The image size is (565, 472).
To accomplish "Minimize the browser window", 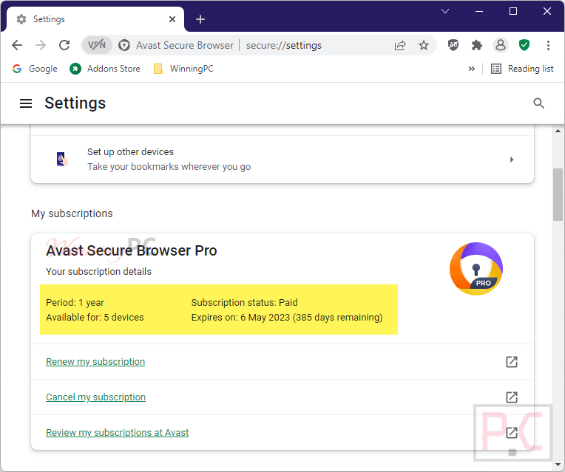I will click(x=479, y=11).
